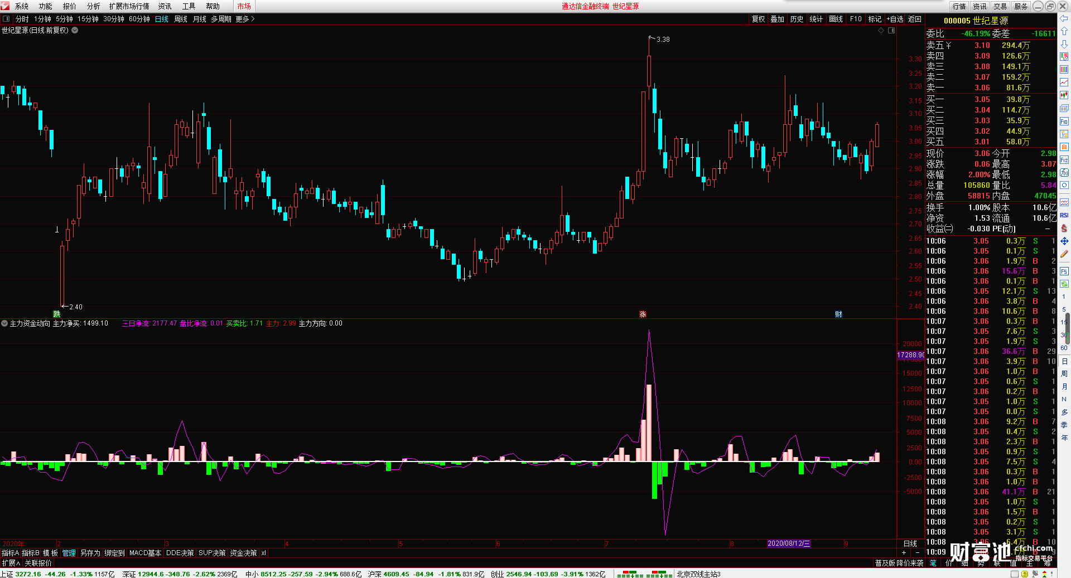Viewport: 1071px width, 578px height.
Task: Click the F5 icon in right sidebar
Action: coord(1064,271)
